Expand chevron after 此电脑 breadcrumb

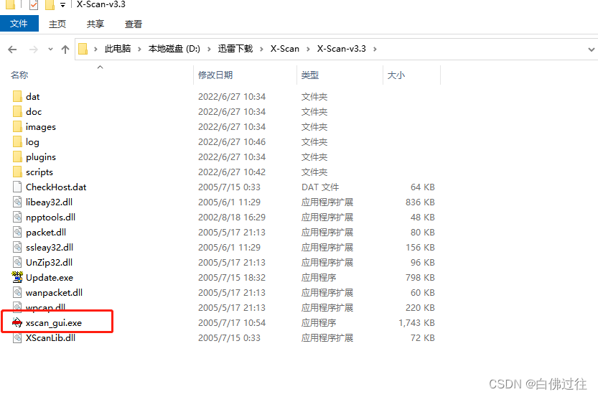139,49
